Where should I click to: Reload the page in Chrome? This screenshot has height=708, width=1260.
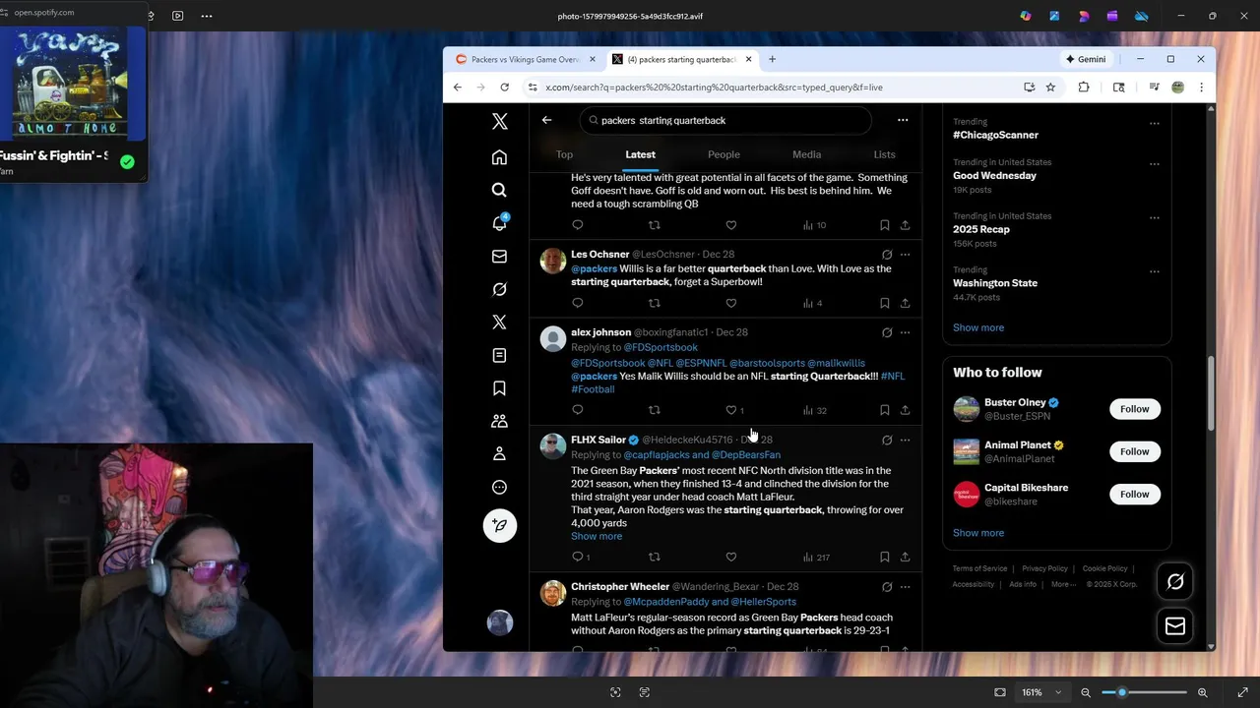coord(505,88)
